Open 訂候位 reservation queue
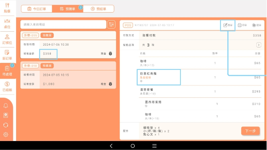267x150 pixels. (7, 39)
